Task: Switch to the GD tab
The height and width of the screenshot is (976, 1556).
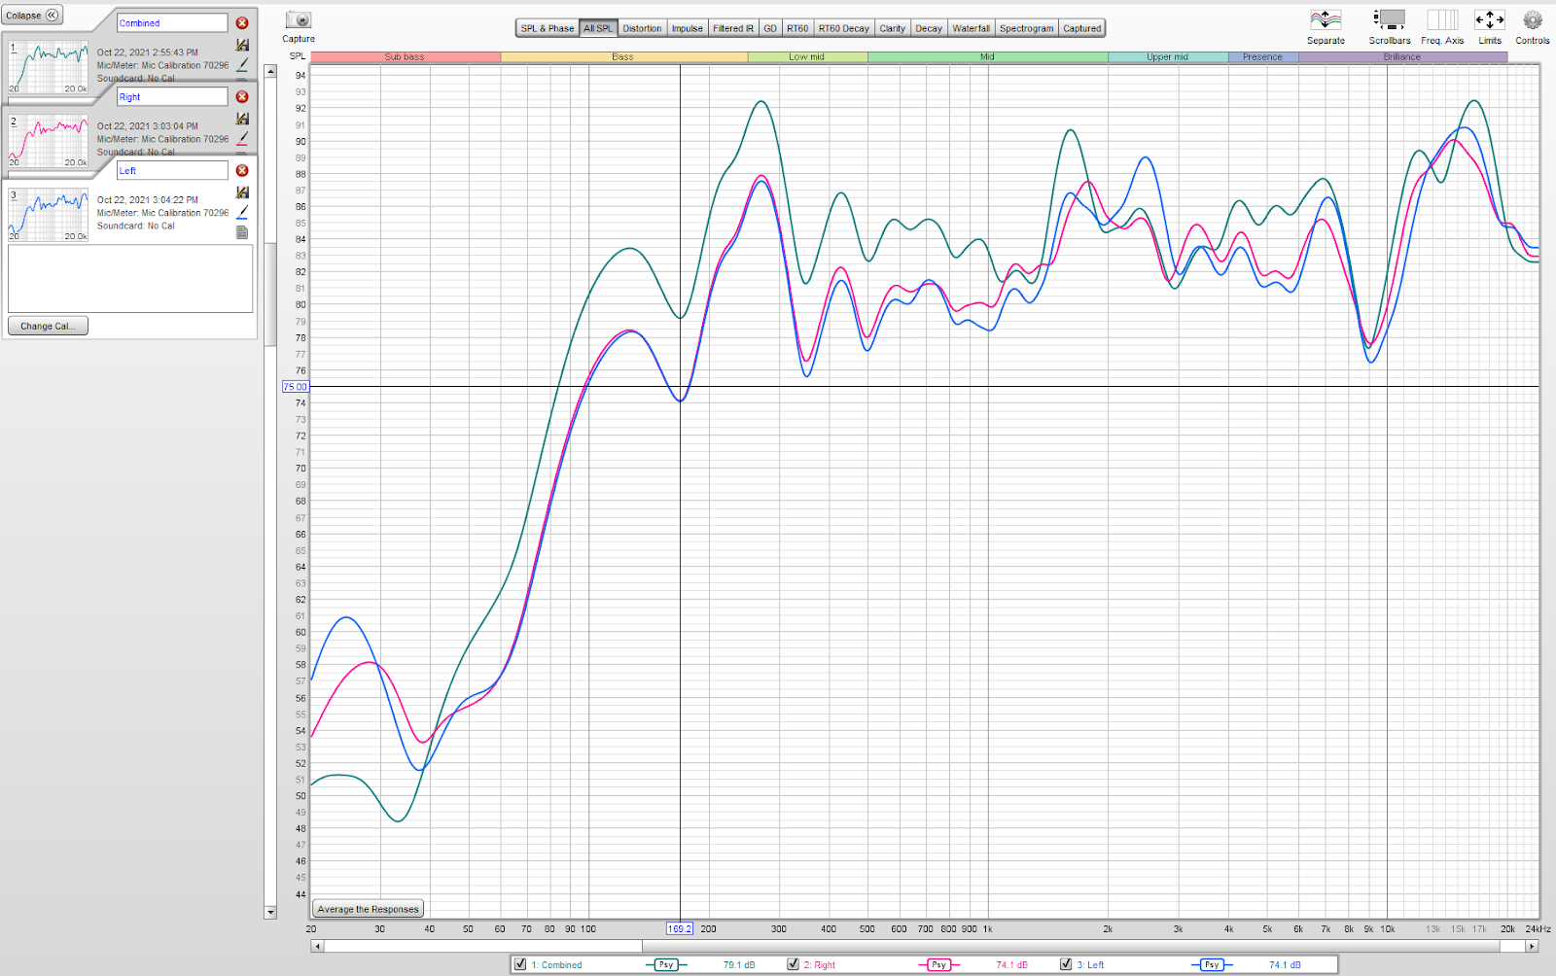Action: coord(770,28)
